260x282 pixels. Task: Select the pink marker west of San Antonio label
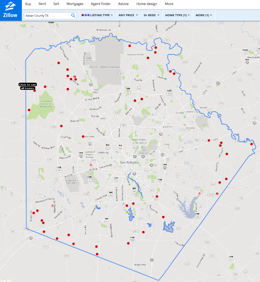coord(91,165)
